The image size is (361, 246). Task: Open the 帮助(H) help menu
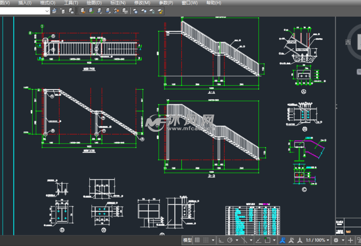tap(214, 3)
